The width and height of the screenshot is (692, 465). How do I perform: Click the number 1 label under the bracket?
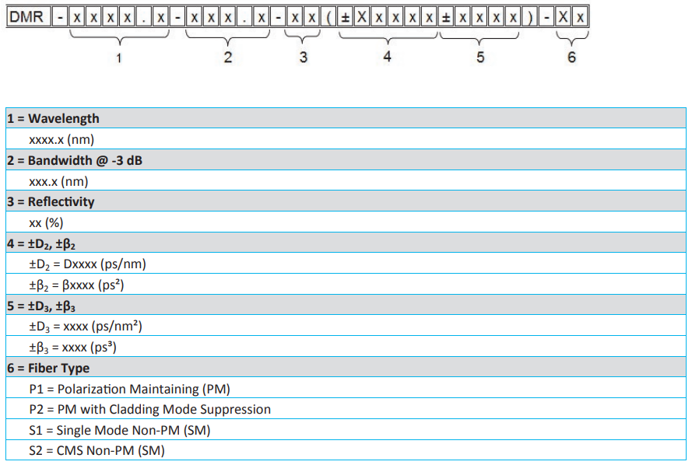pos(118,58)
